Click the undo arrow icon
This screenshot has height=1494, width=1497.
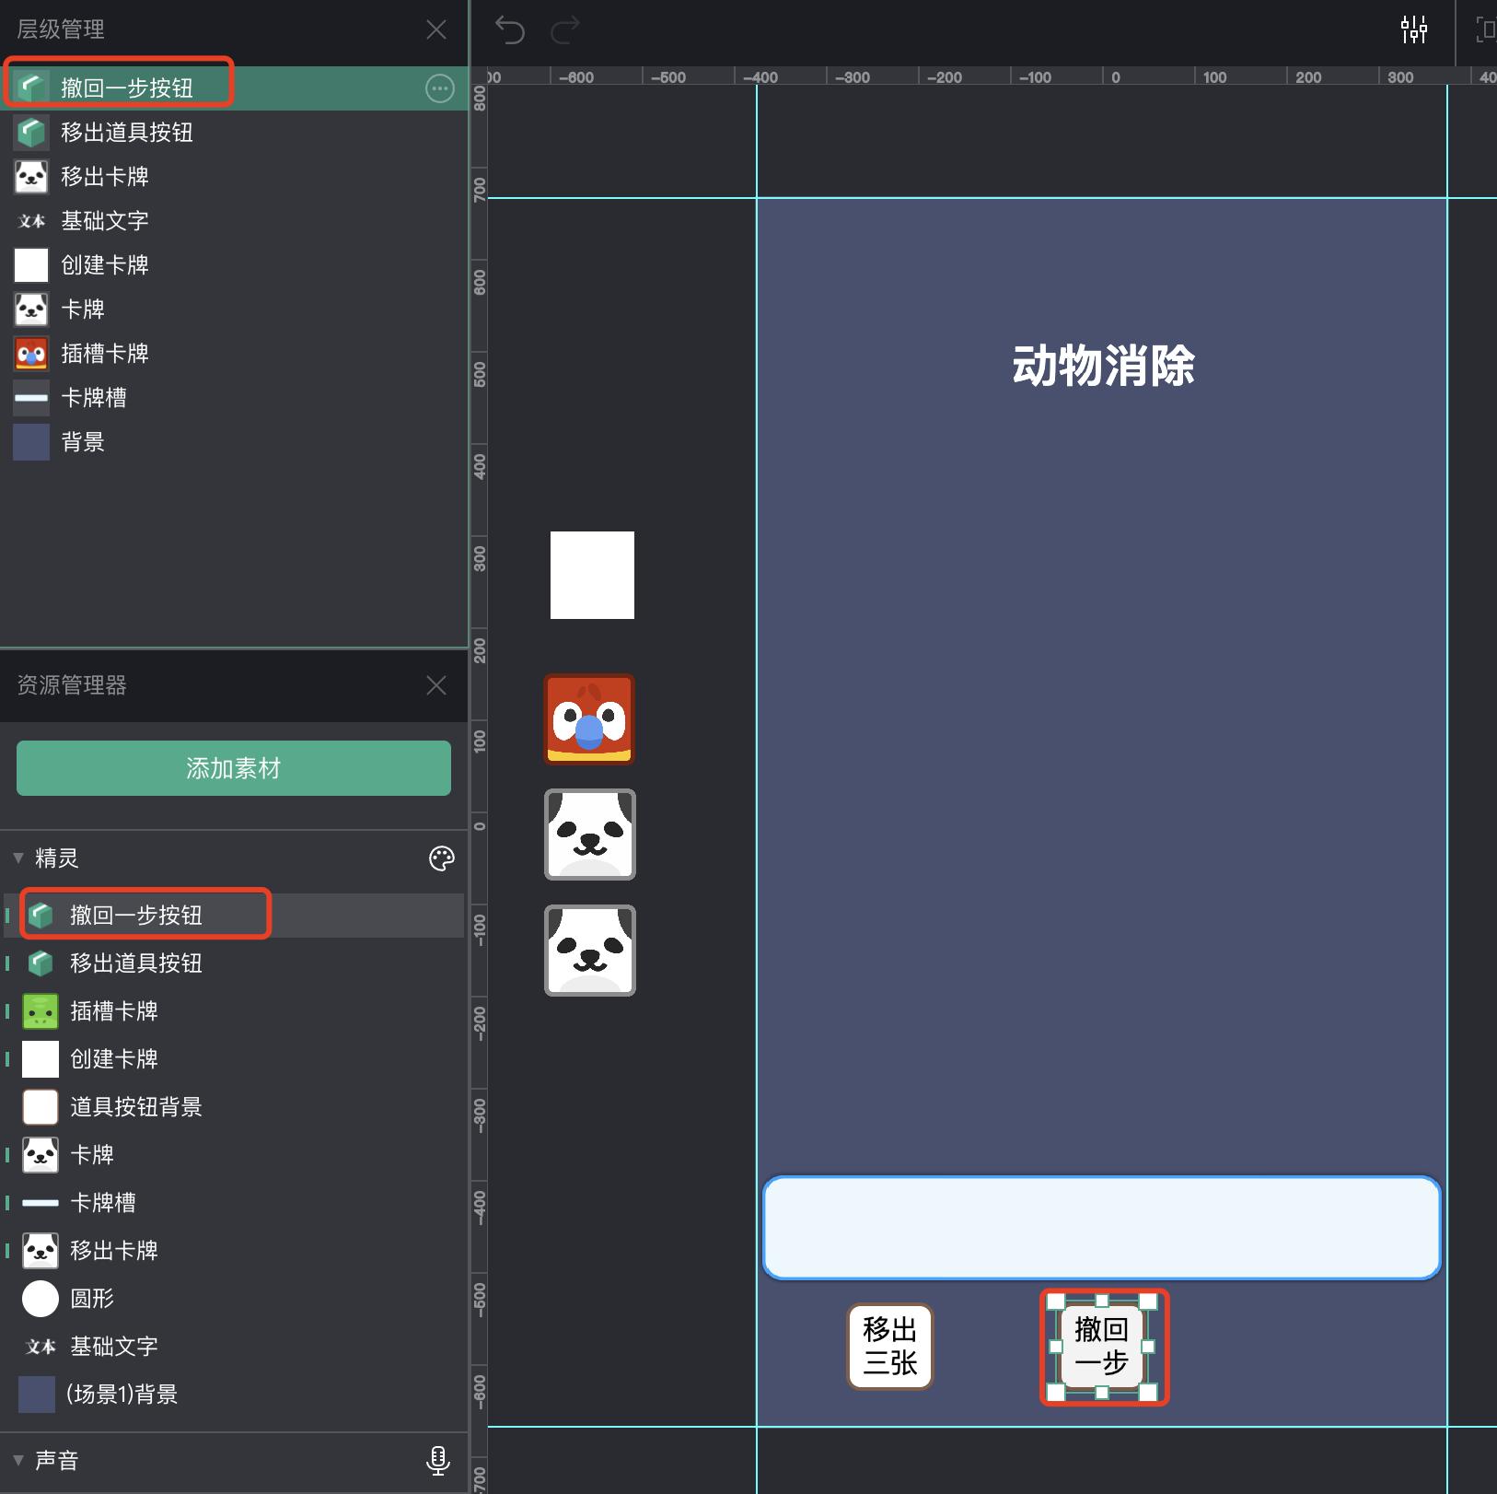click(512, 30)
